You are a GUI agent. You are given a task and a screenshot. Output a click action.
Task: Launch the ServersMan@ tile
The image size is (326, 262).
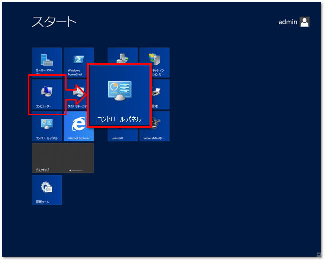[x=154, y=126]
